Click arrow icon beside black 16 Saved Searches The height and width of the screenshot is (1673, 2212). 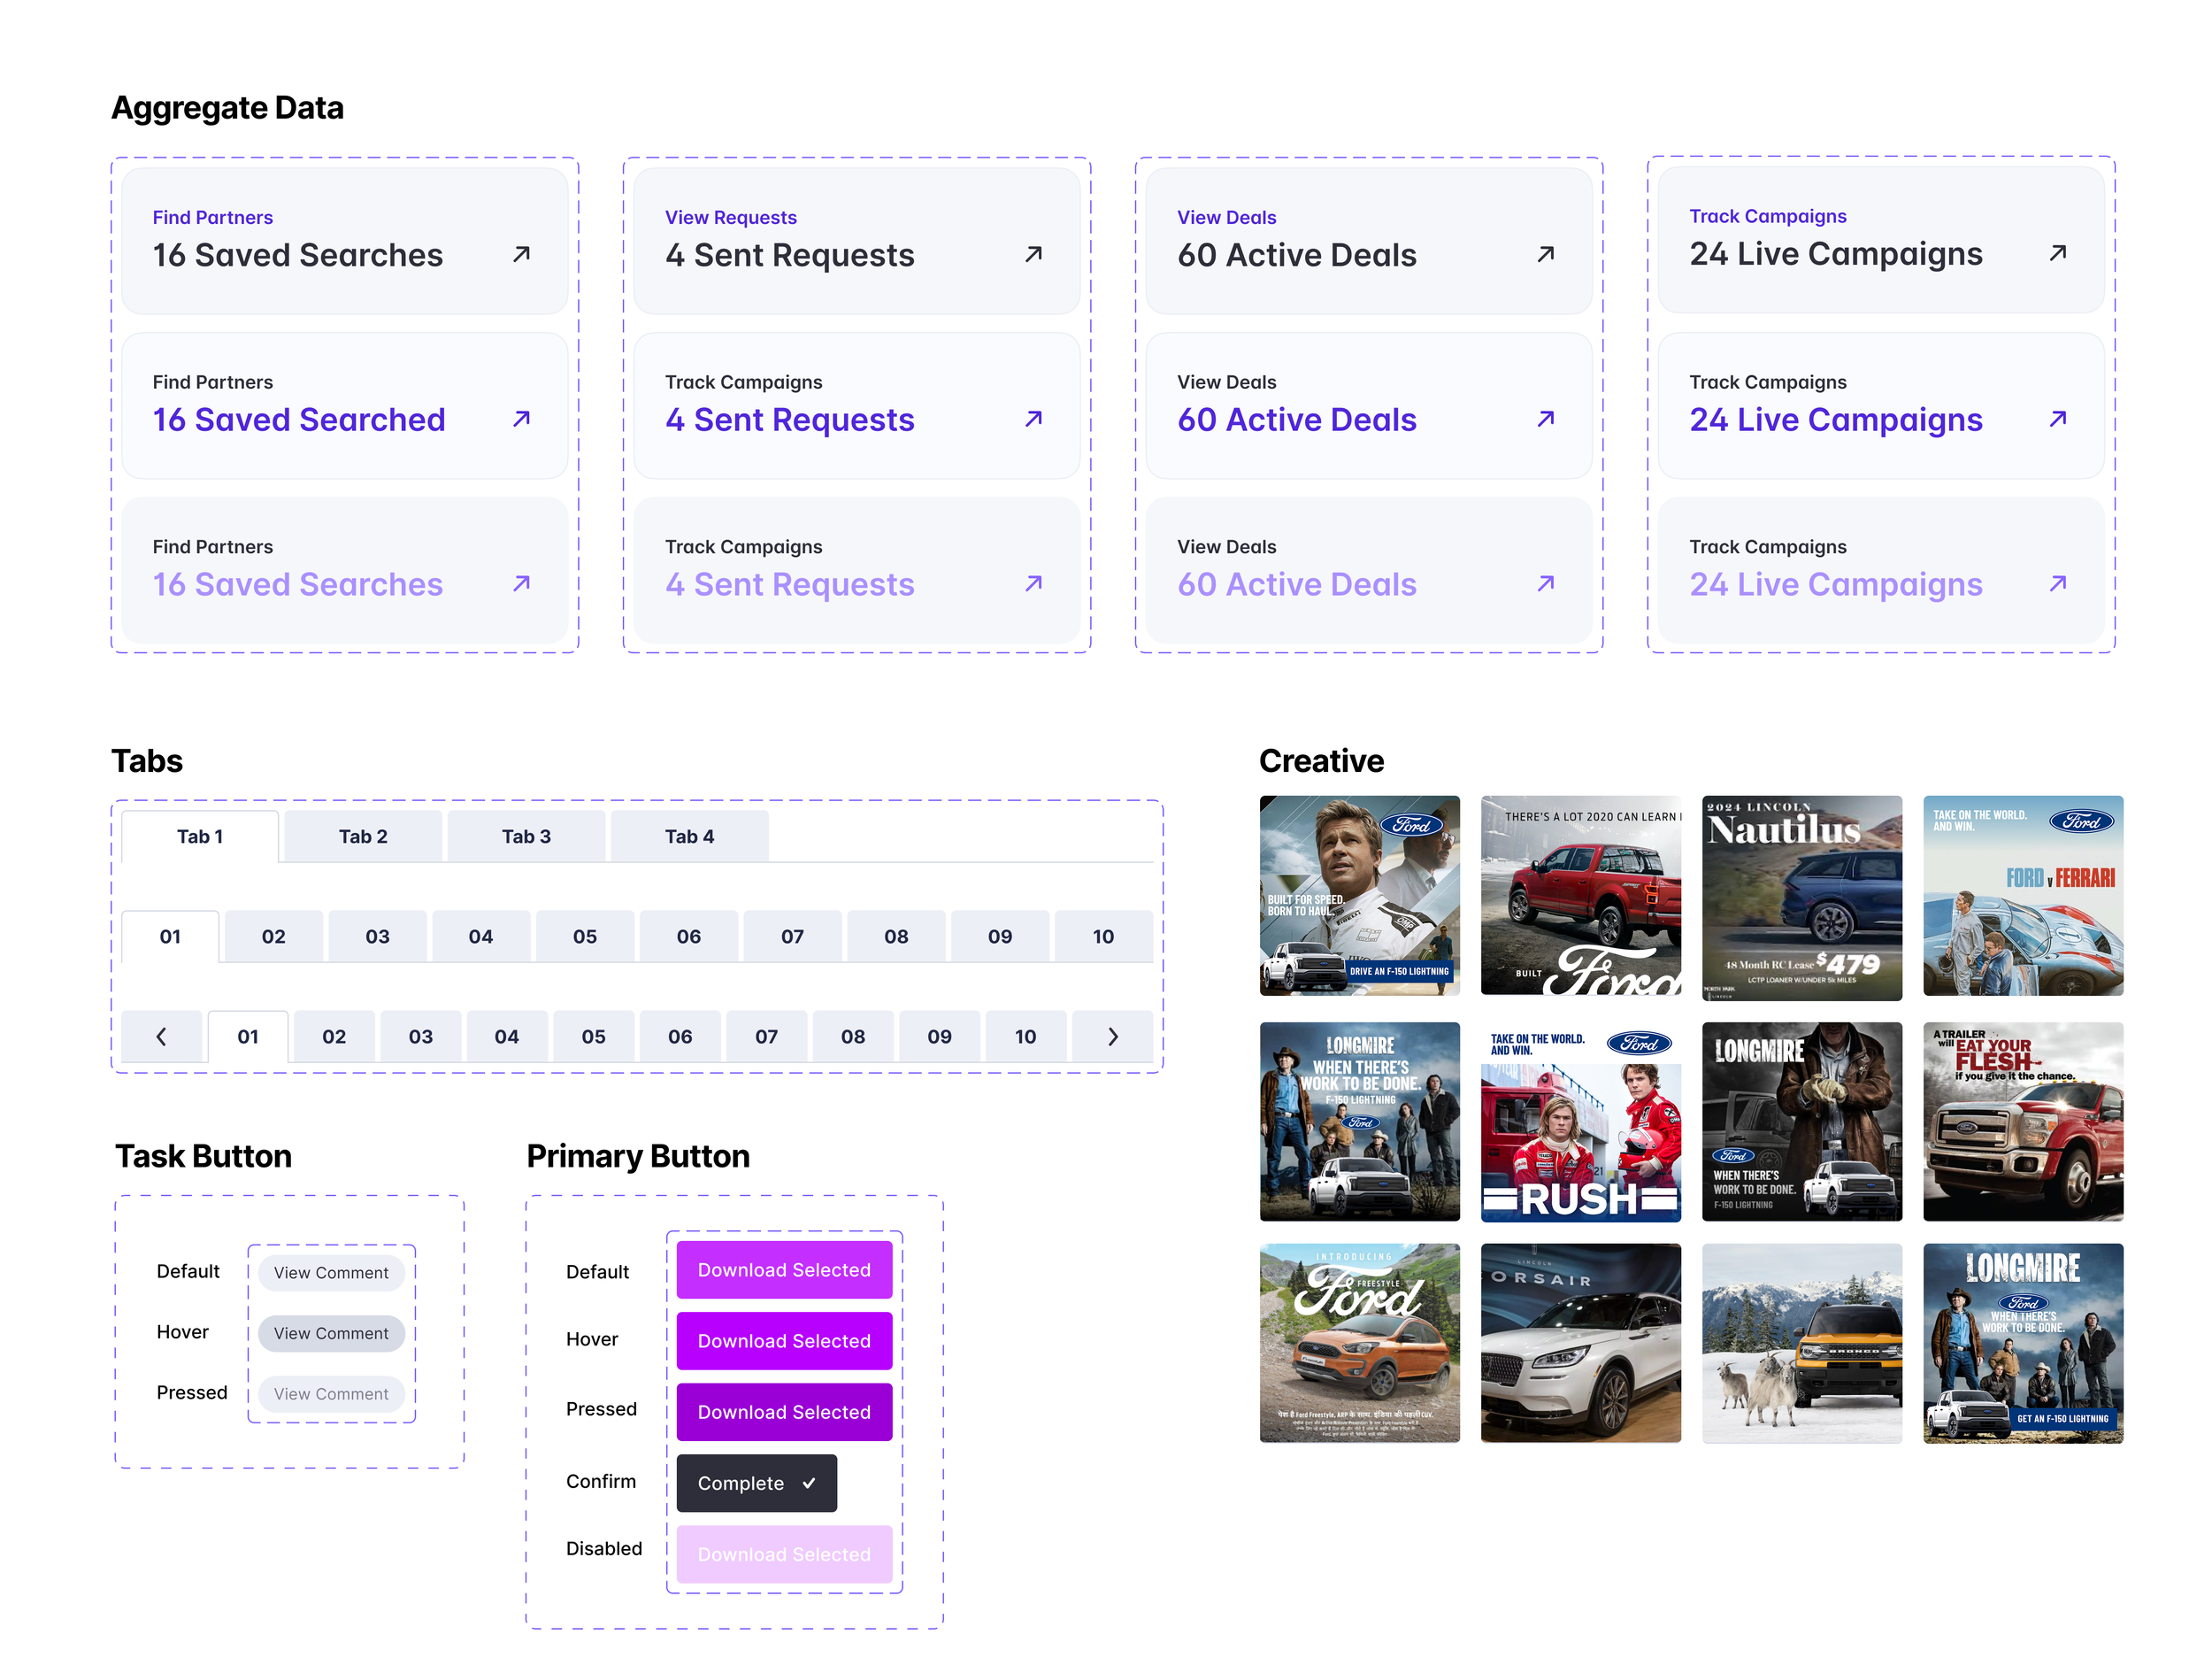click(x=521, y=254)
